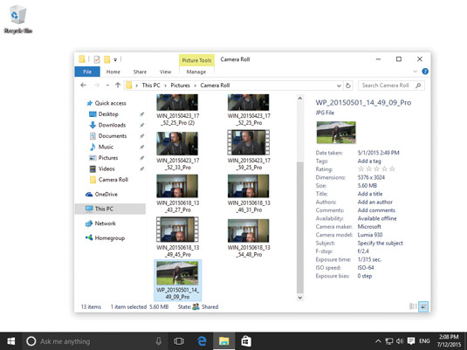Viewport: 467px width, 350px height.
Task: Click Add a tag in details pane
Action: (369, 161)
